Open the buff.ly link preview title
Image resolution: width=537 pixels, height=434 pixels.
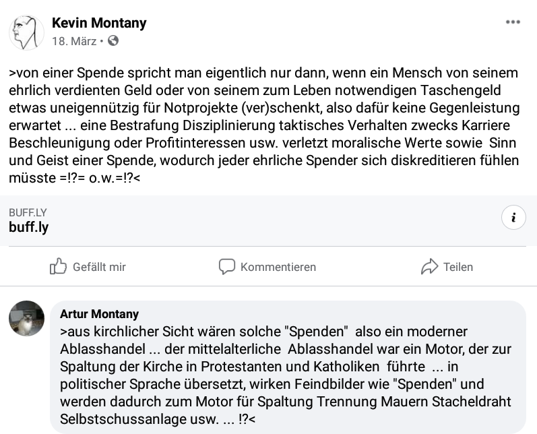pyautogui.click(x=29, y=226)
